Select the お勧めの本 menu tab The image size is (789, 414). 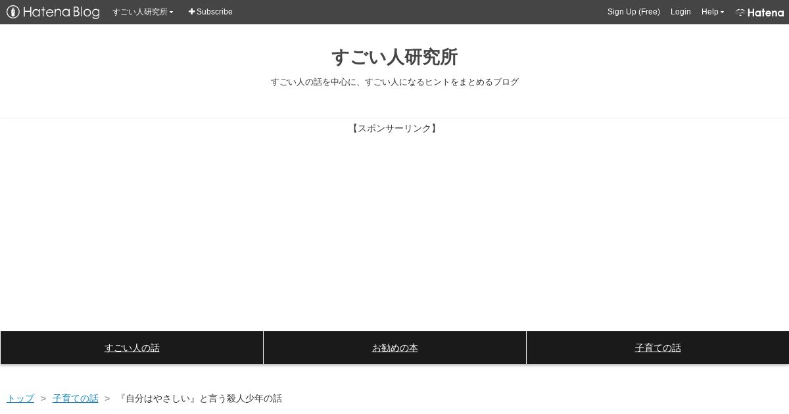click(394, 348)
